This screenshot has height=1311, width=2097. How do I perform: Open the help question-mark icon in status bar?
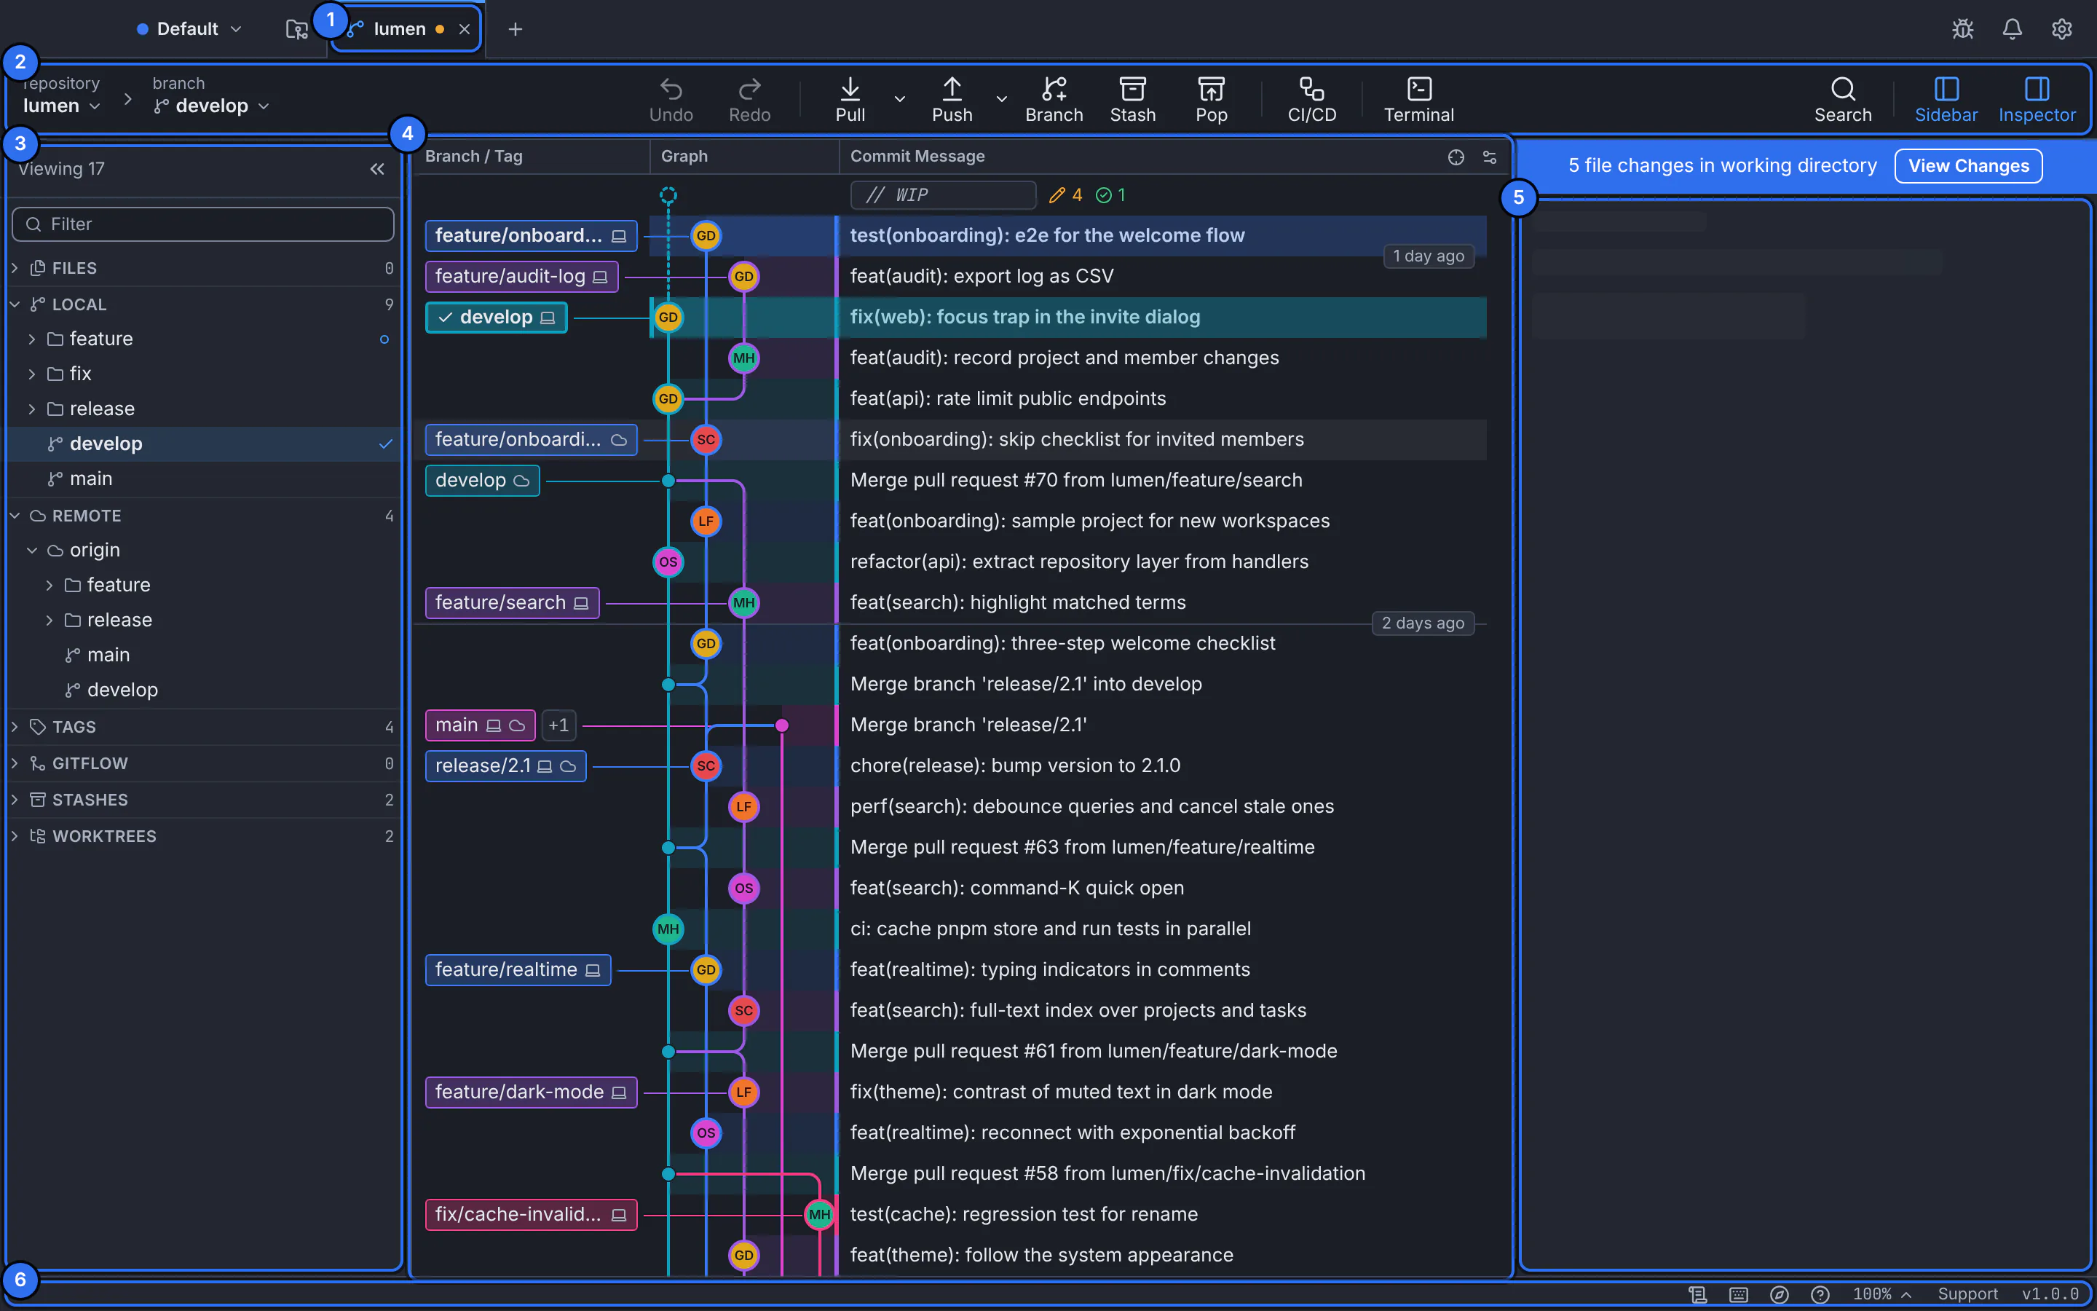click(1820, 1294)
